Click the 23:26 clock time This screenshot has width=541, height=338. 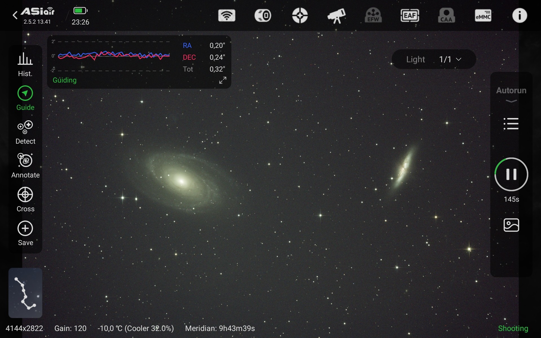click(x=80, y=22)
